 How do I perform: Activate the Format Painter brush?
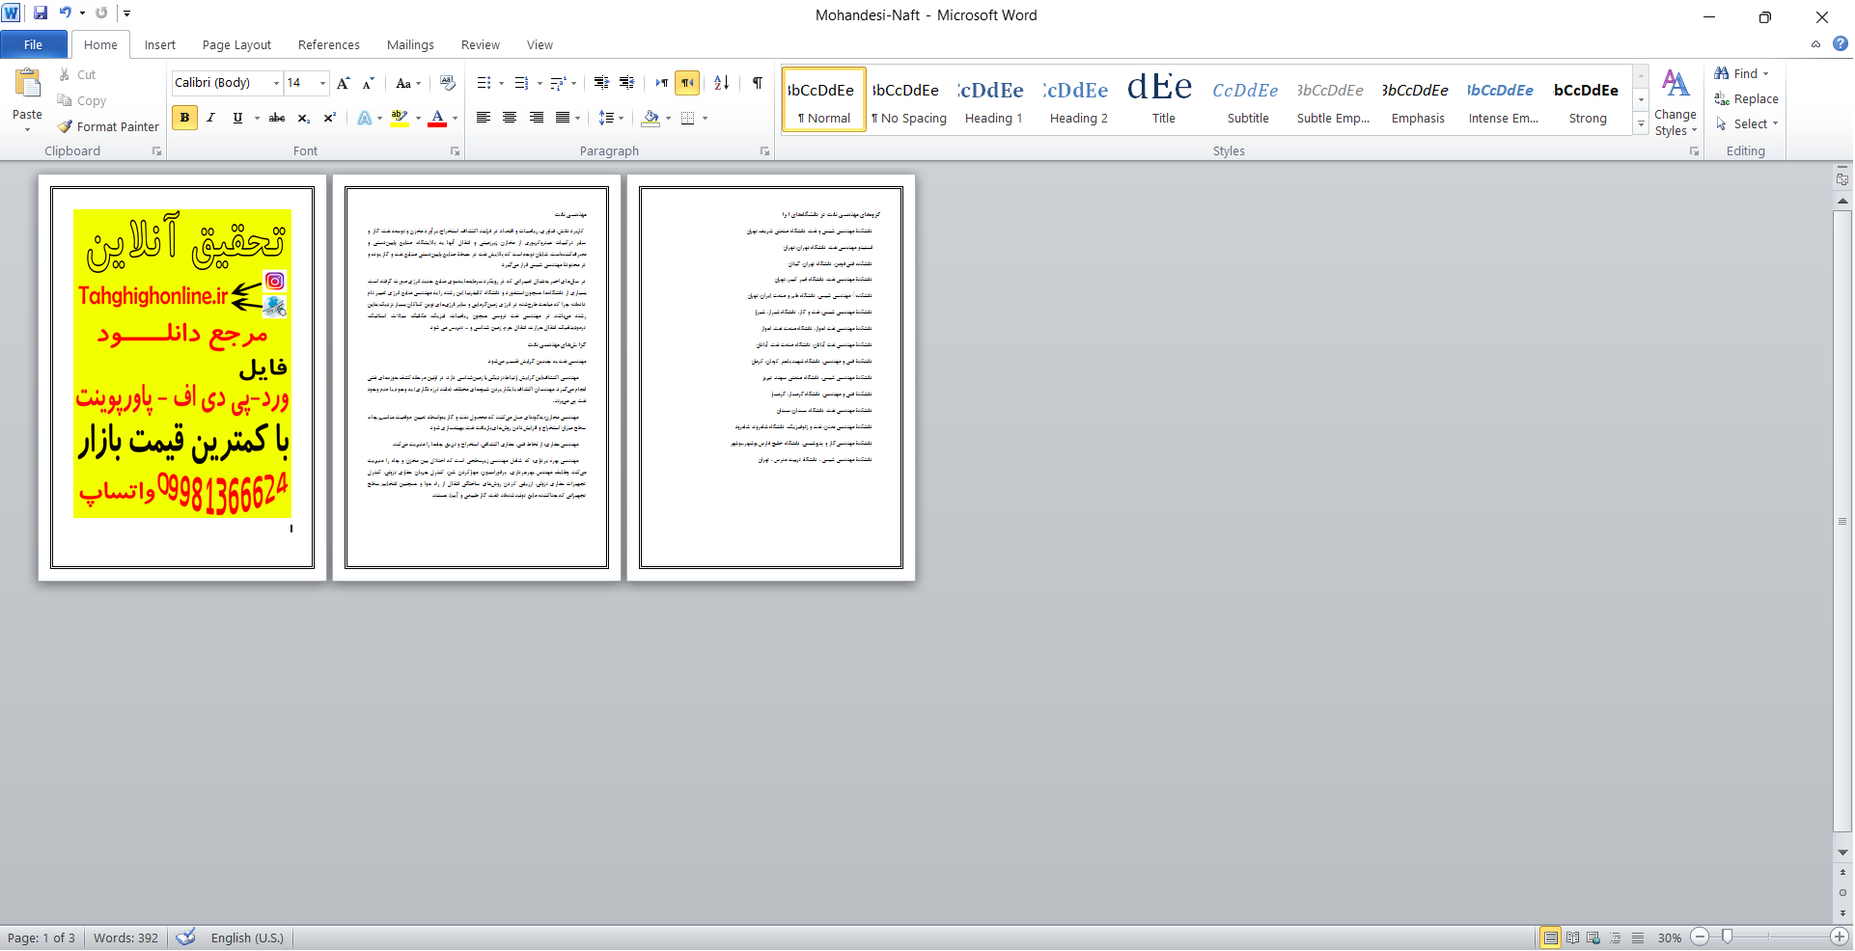click(65, 126)
